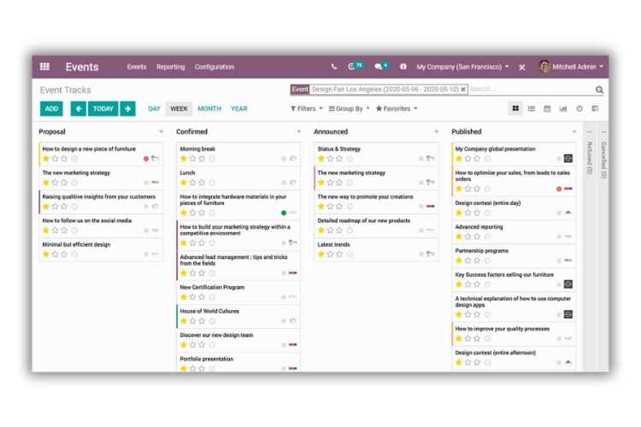Switch to the Gantt-style view icon

point(595,108)
